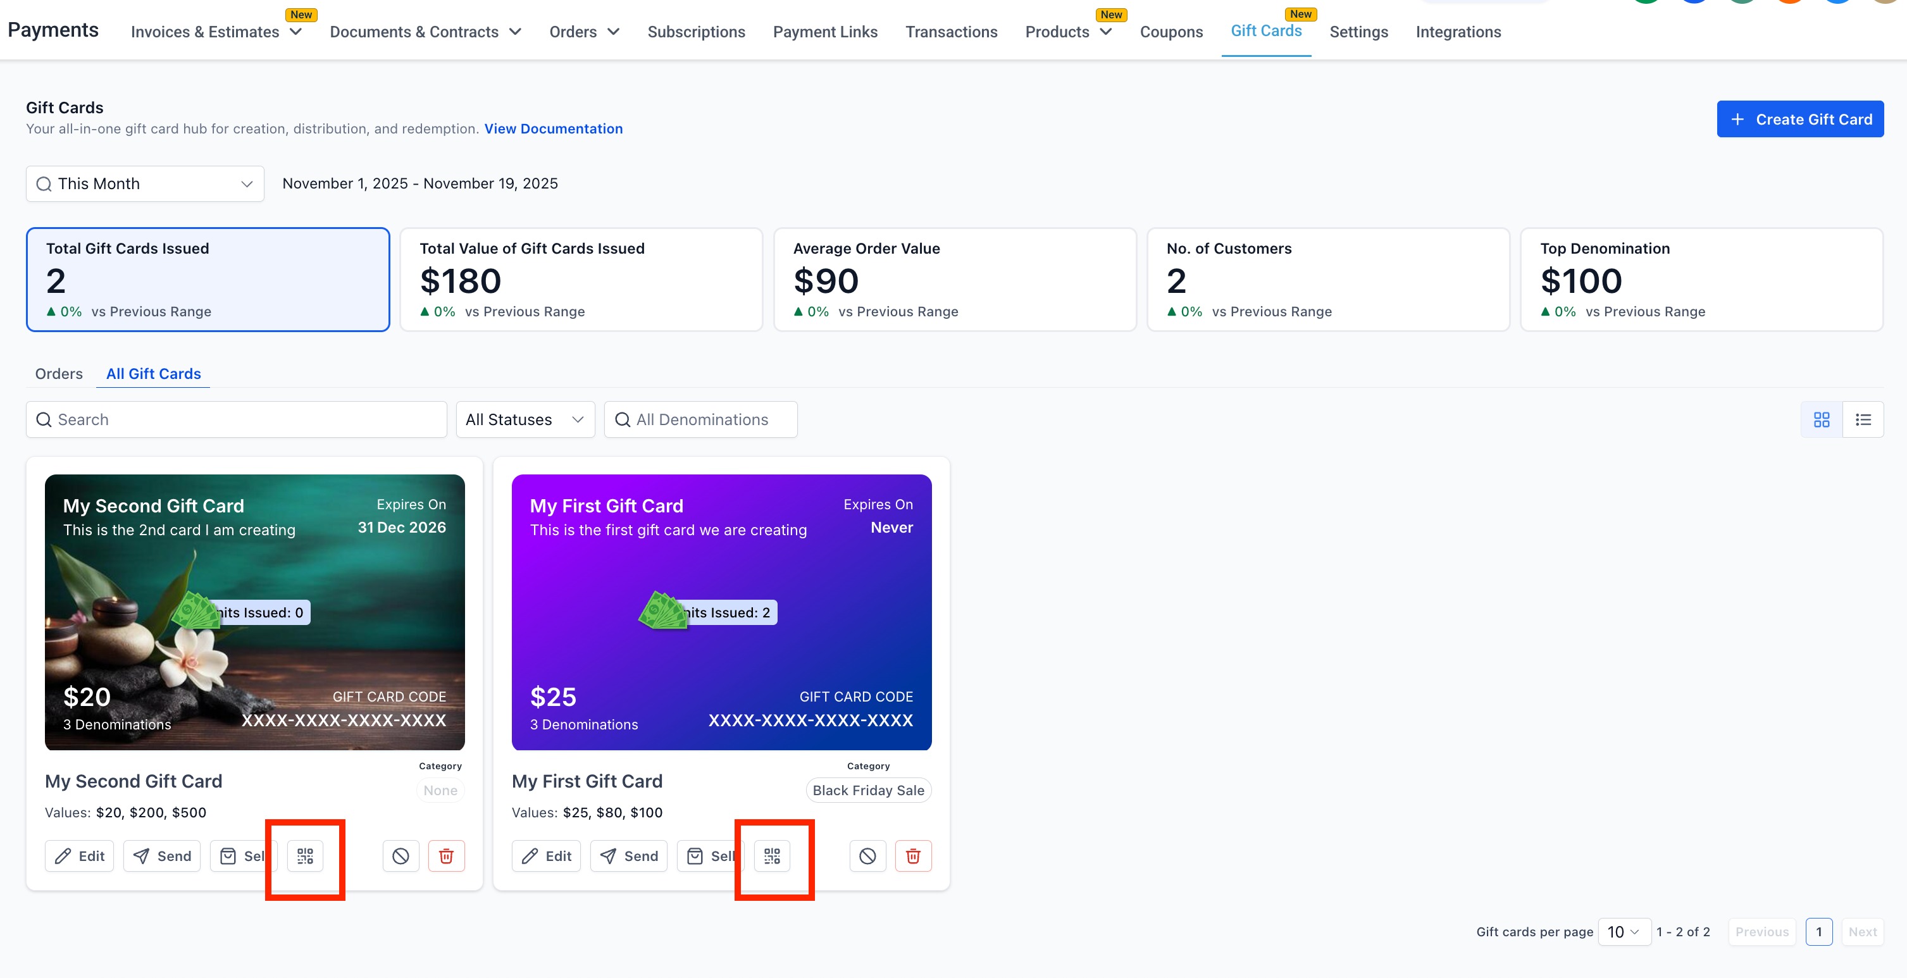Open the View Documentation link
Viewport: 1907px width, 978px height.
click(553, 129)
